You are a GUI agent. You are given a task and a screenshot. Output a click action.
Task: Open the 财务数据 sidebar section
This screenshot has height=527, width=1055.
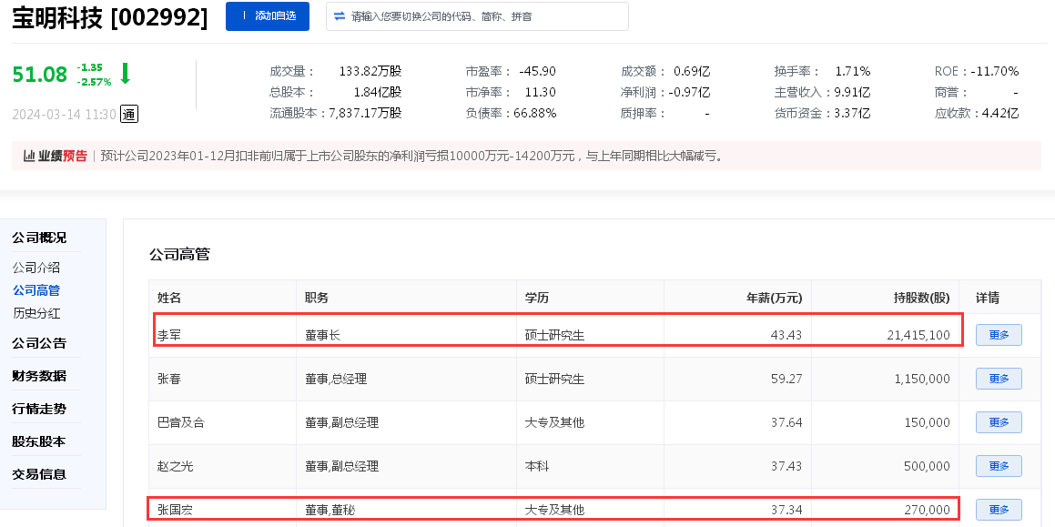coord(39,376)
